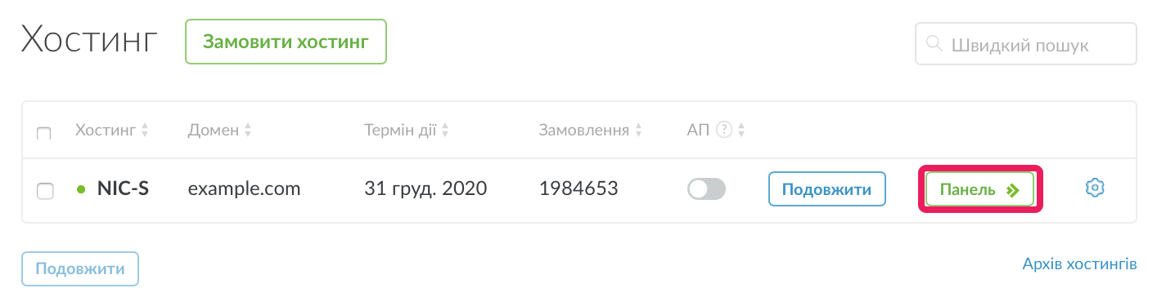
Task: Open the Архів хостингів link
Action: pyautogui.click(x=1079, y=264)
